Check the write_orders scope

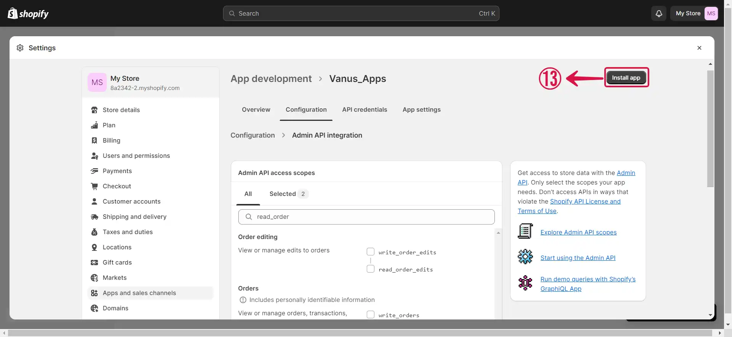point(370,315)
